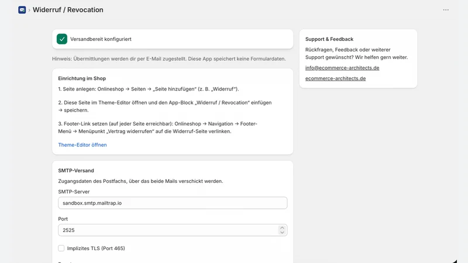Open the Theme-Editor öffnen link

tap(82, 145)
